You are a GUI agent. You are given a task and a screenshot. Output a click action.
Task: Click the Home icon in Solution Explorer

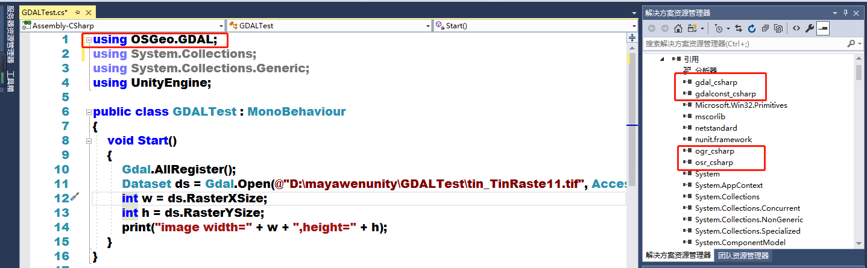678,28
